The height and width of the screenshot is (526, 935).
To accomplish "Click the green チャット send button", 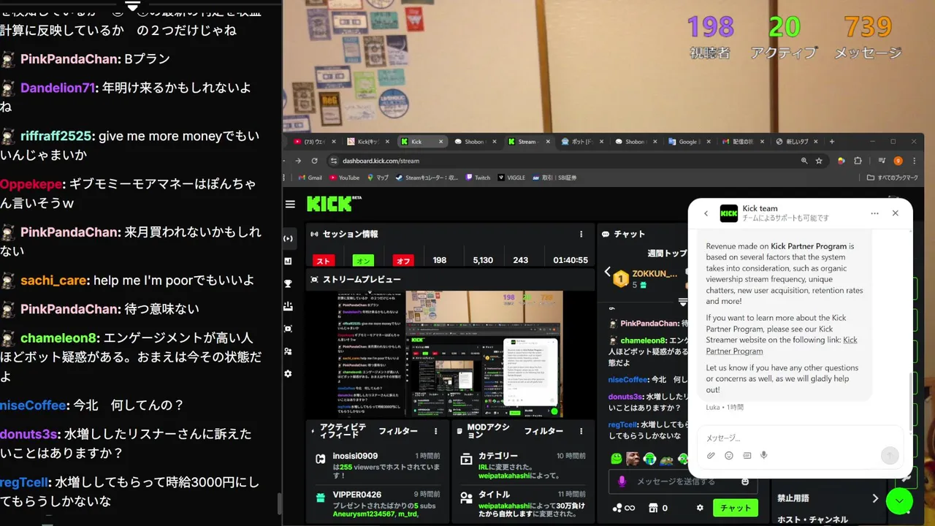I will click(x=736, y=508).
